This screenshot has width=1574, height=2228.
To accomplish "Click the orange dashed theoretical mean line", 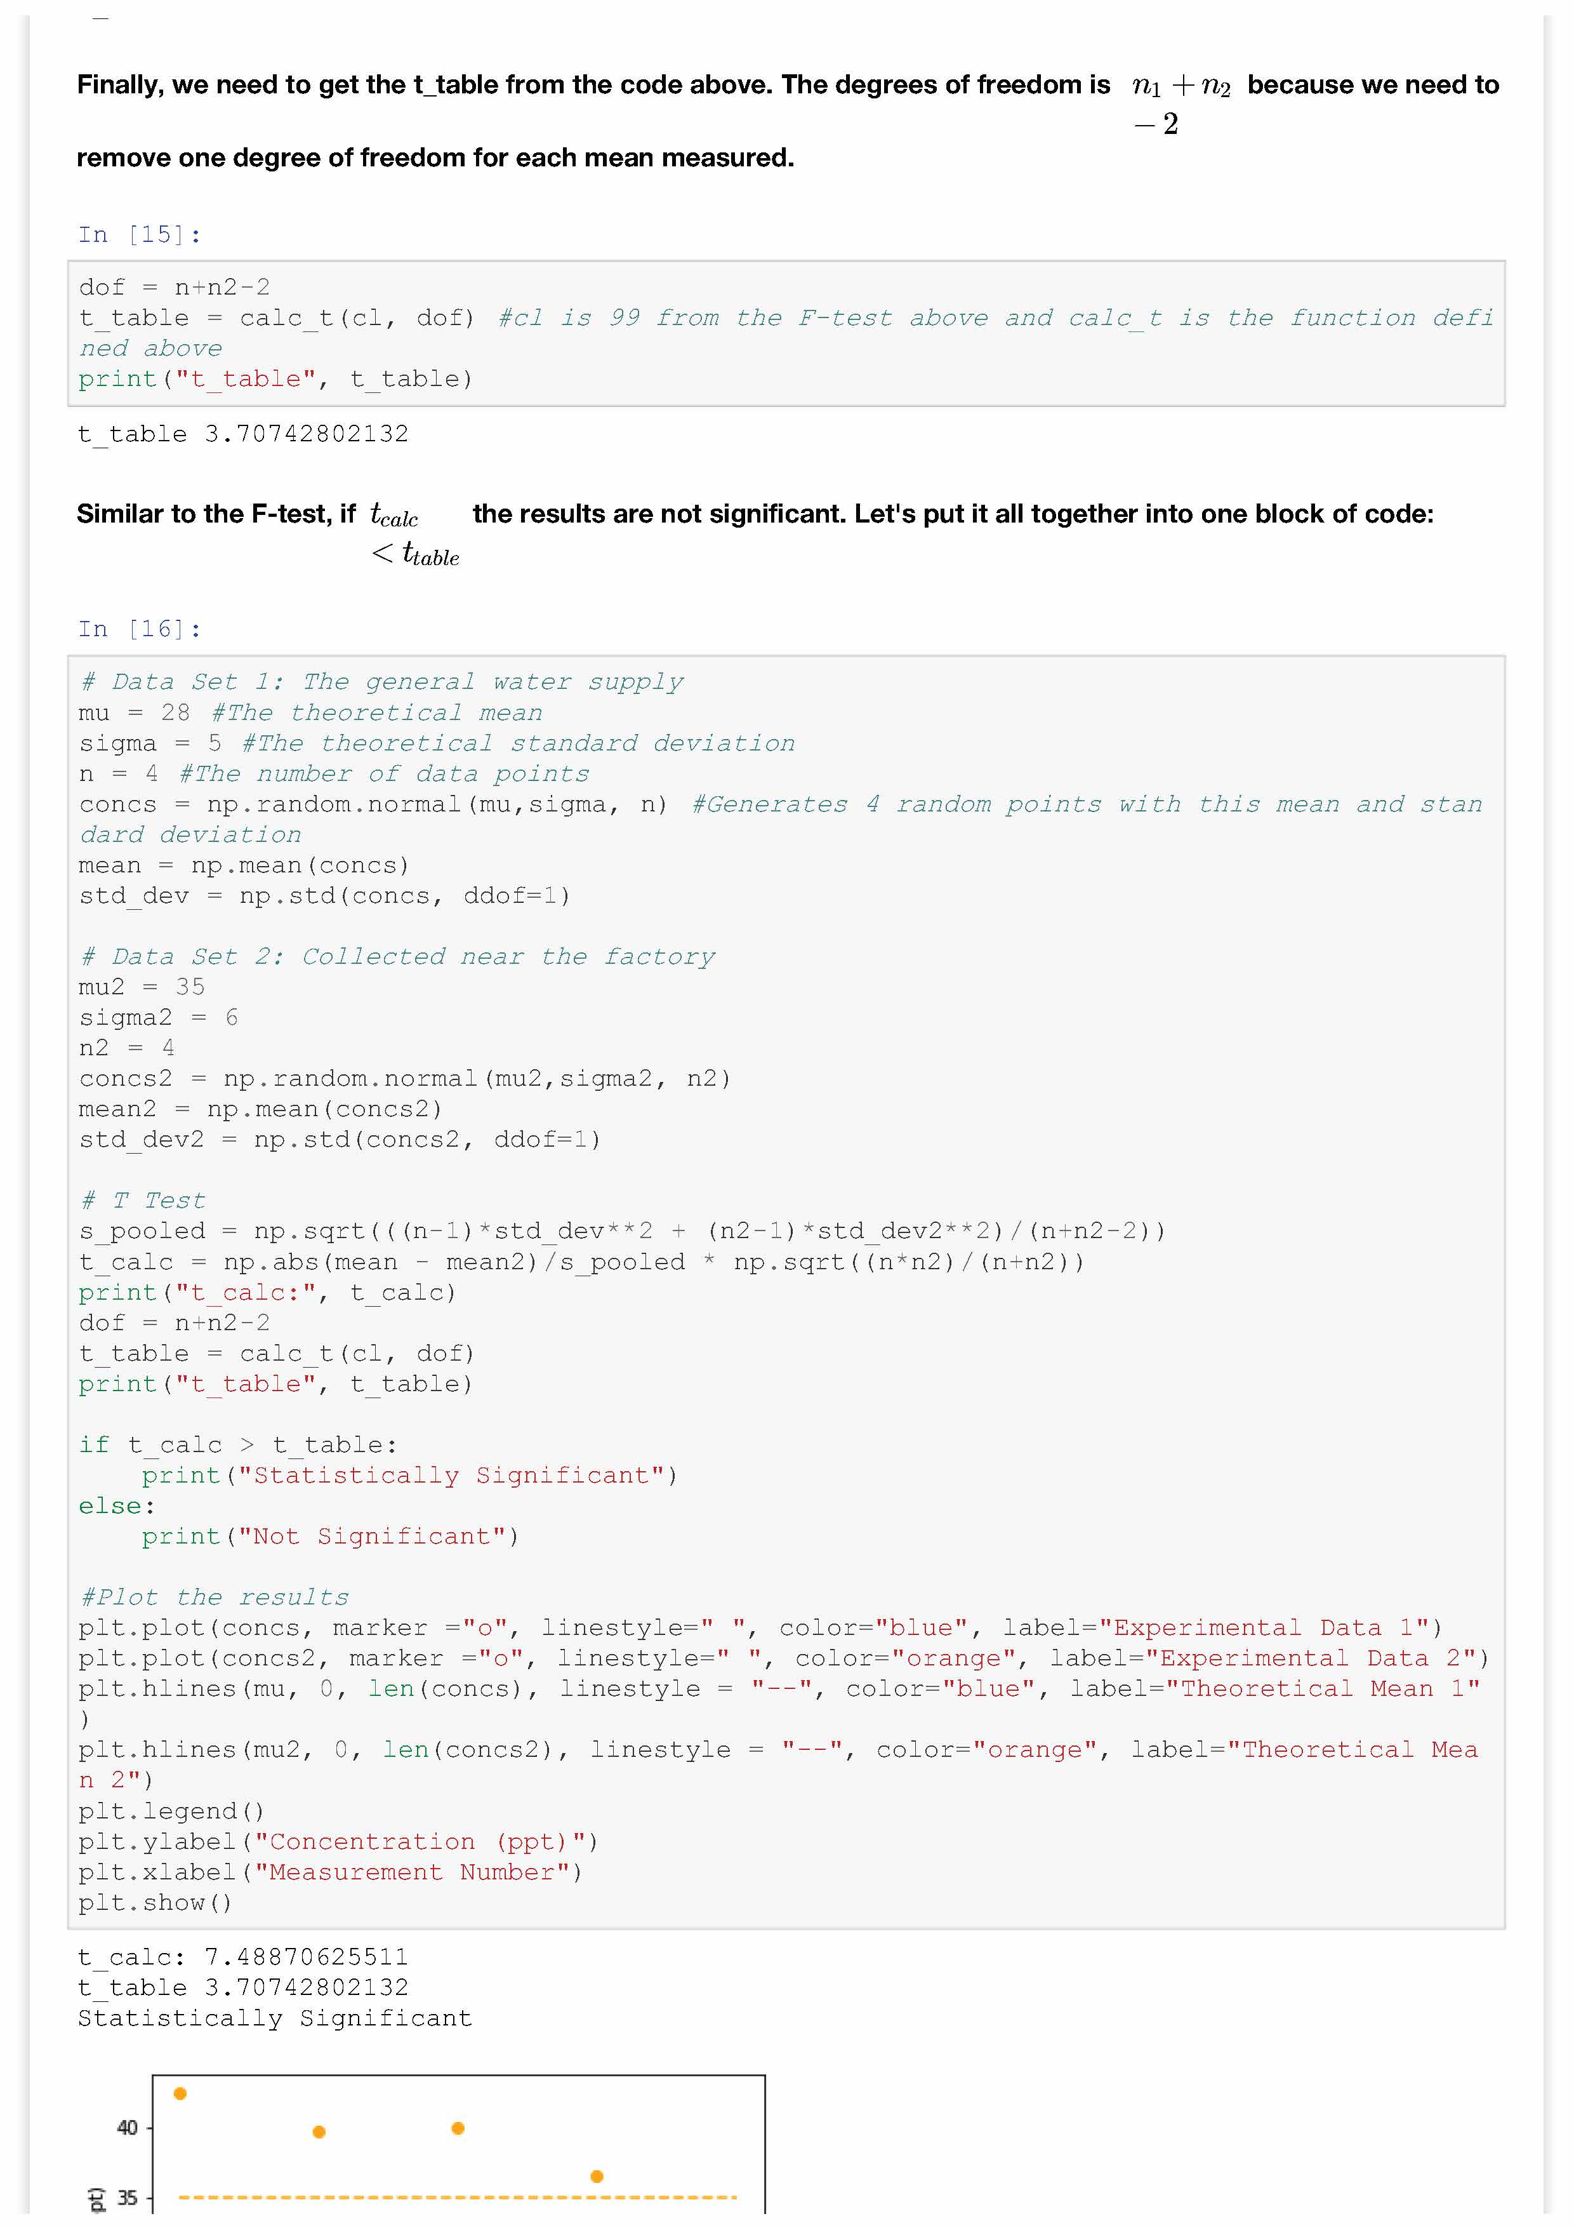I will [456, 2197].
